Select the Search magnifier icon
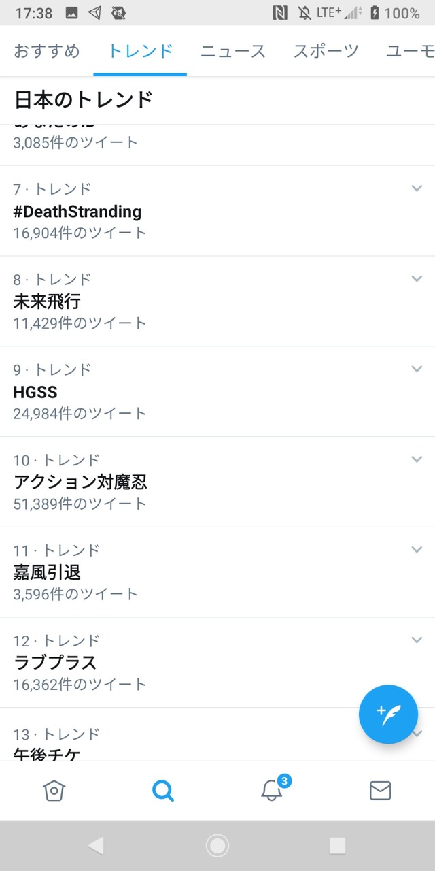435x871 pixels. [x=163, y=791]
